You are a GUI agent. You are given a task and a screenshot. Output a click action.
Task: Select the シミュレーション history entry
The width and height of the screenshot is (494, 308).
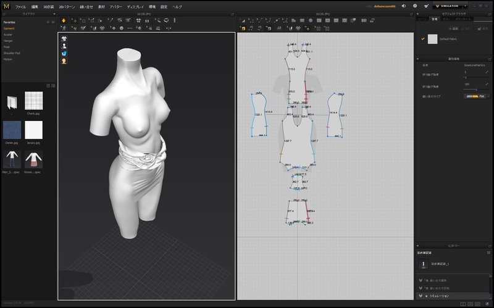pos(438,296)
